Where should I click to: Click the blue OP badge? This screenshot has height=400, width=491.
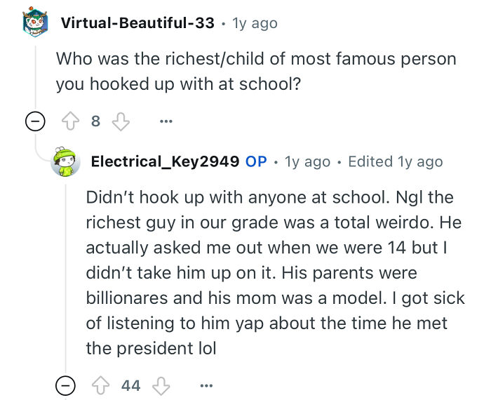pyautogui.click(x=256, y=161)
